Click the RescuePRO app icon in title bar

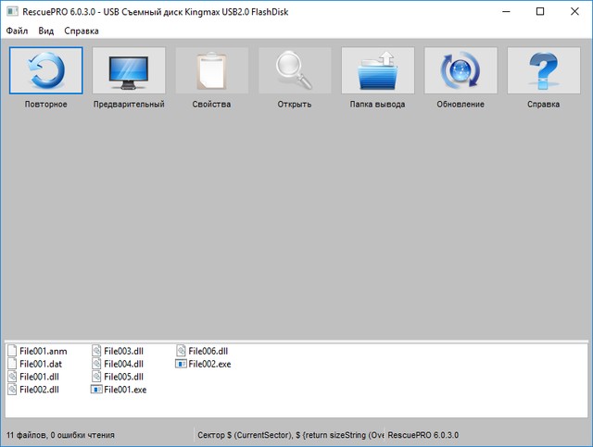pos(12,11)
